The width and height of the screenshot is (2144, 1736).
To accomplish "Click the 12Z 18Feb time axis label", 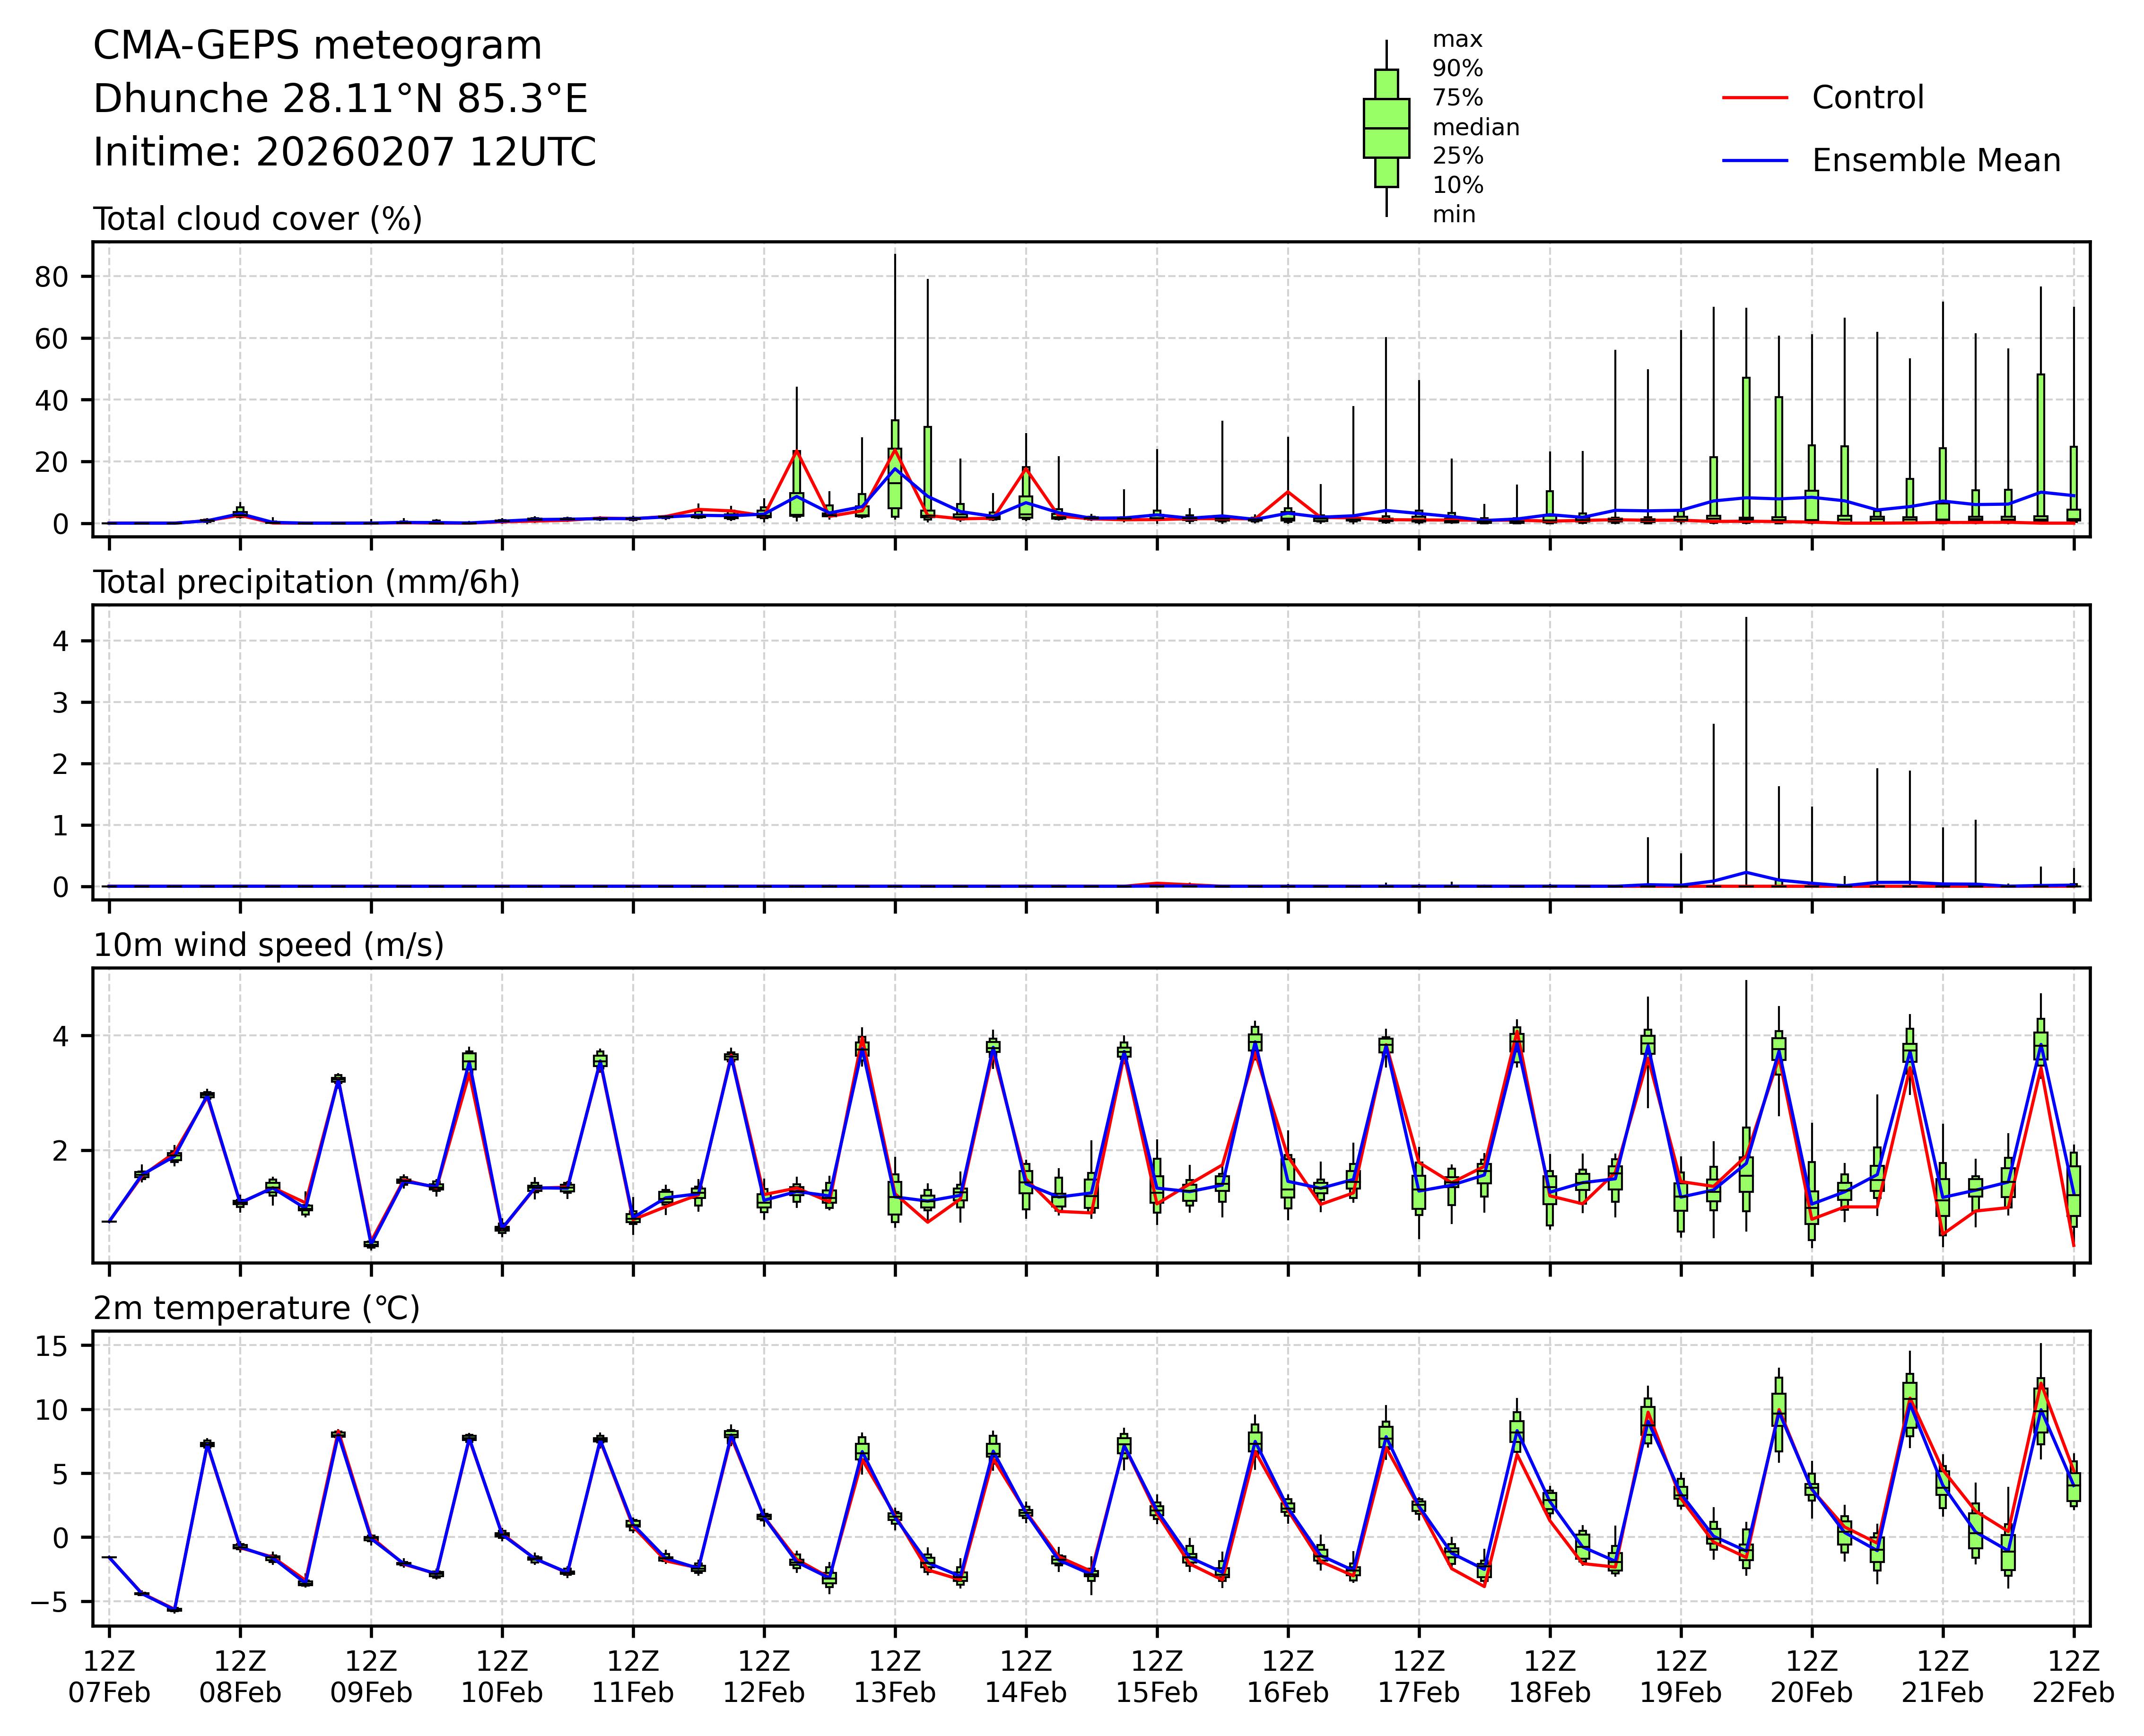I will tap(1549, 1677).
